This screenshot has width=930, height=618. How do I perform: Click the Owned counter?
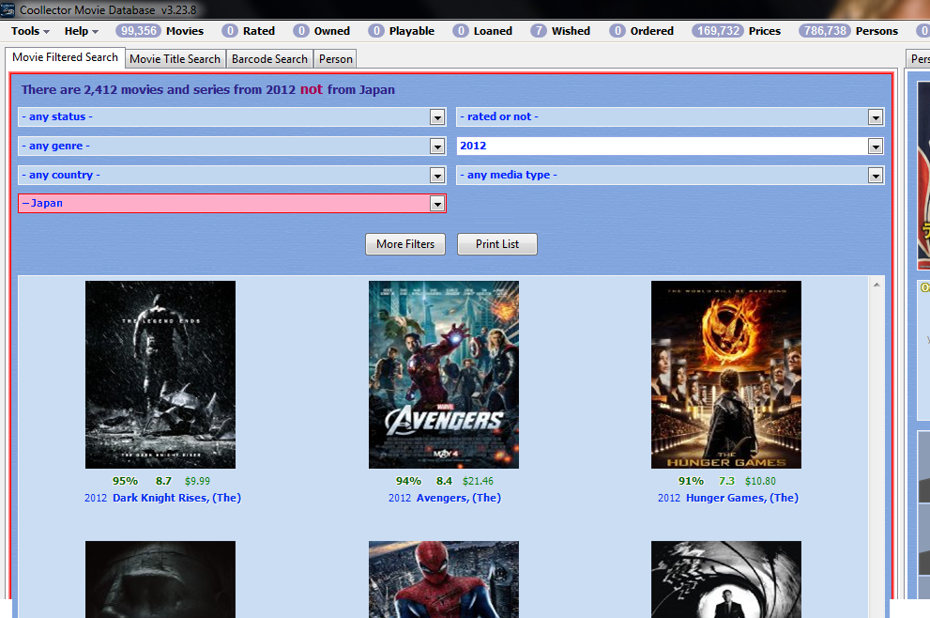point(322,31)
